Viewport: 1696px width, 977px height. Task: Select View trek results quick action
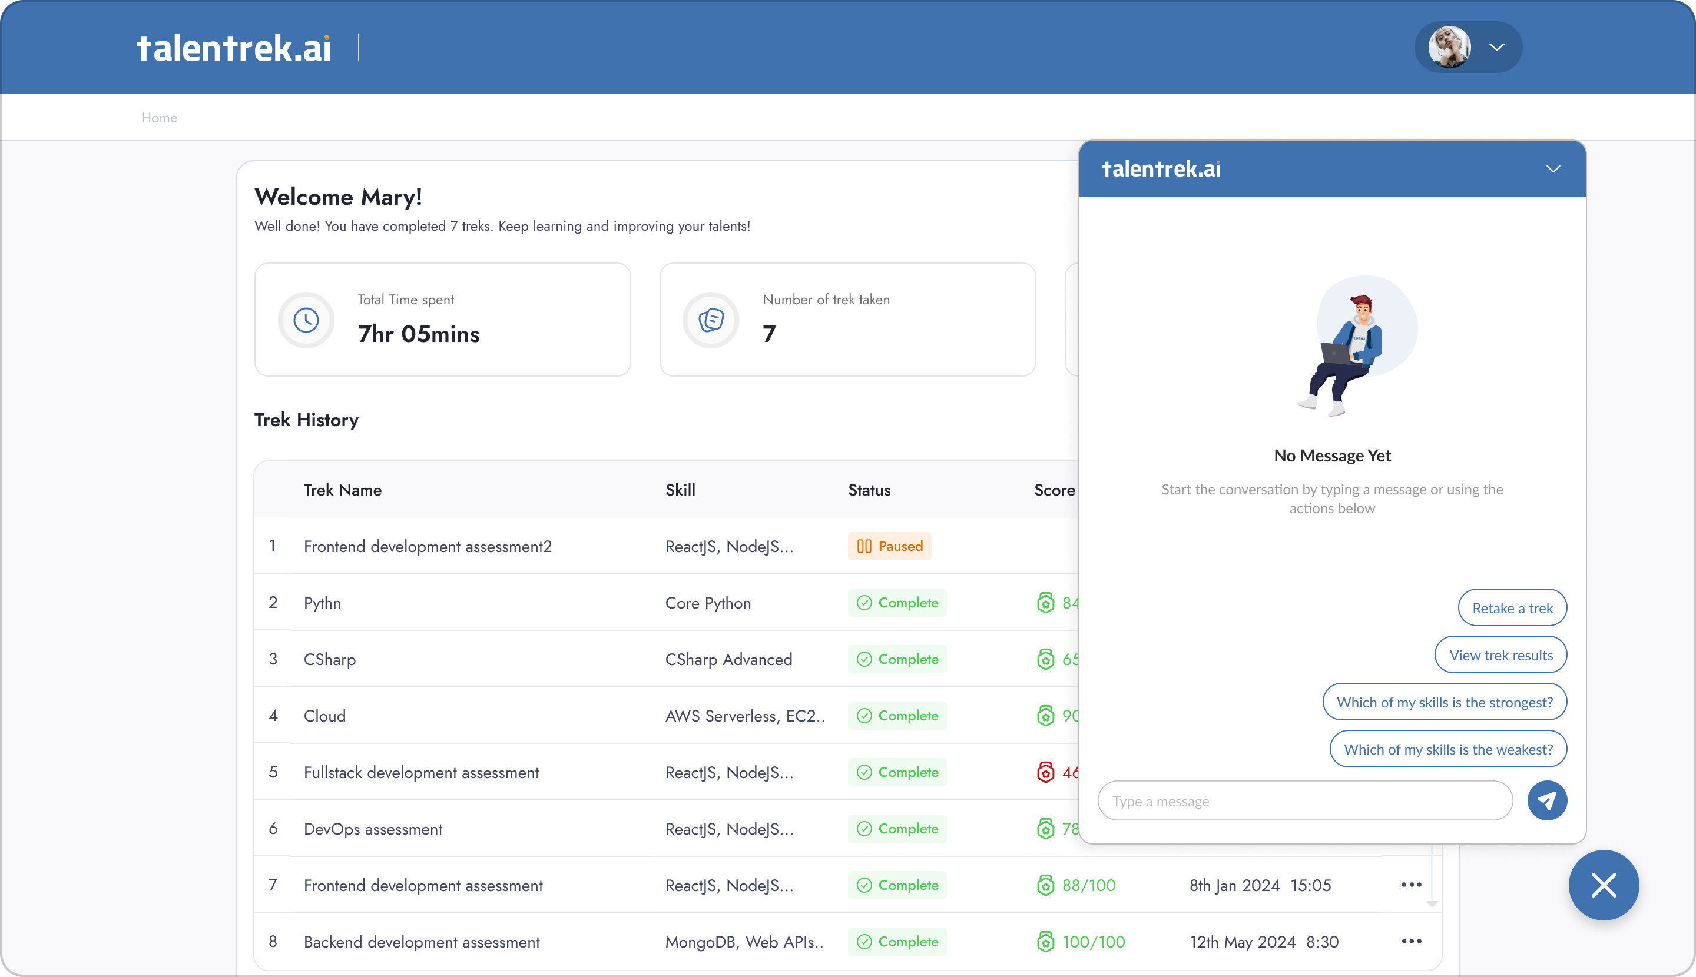click(1500, 655)
